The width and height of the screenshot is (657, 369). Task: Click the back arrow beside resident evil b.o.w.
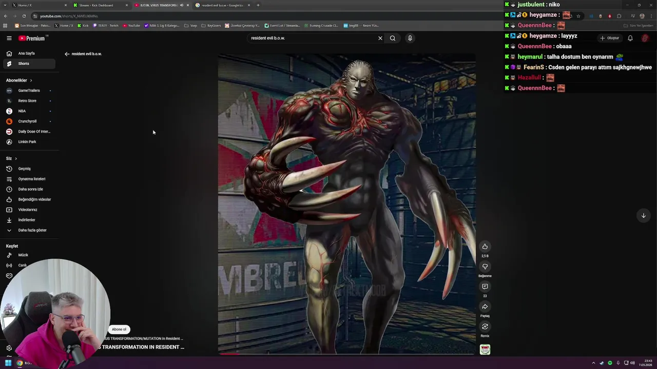[67, 54]
